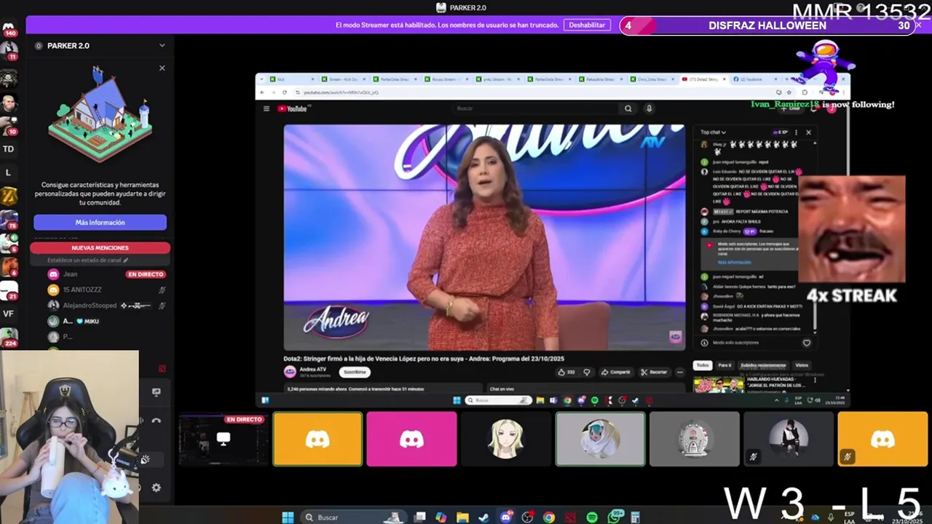The height and width of the screenshot is (524, 932).
Task: Open the EN DIRECTO stream preview tile
Action: [223, 440]
